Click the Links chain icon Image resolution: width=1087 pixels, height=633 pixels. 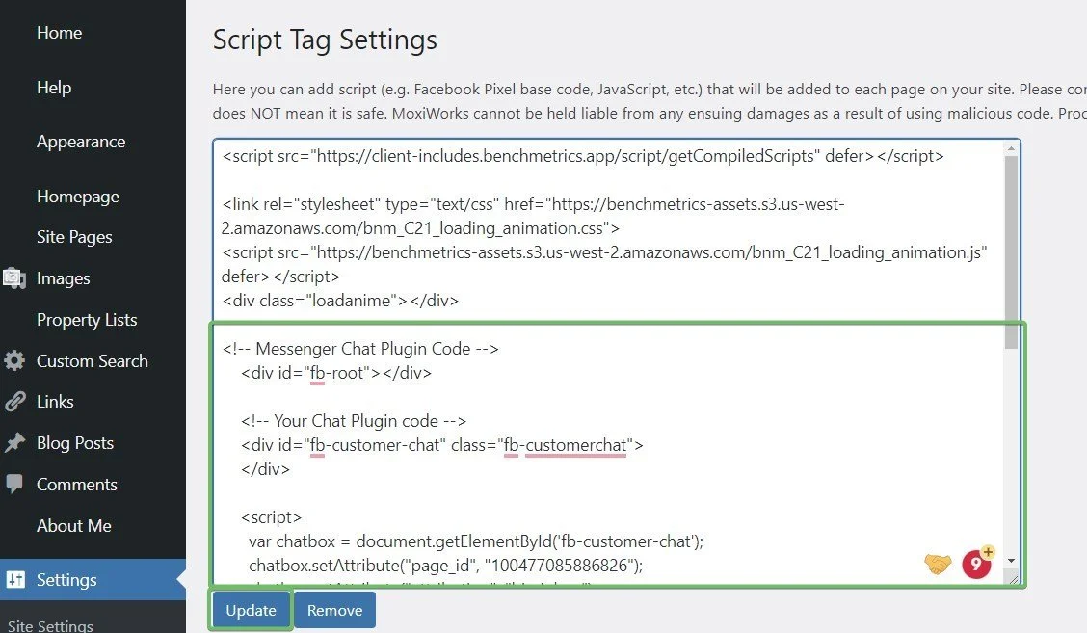(13, 402)
